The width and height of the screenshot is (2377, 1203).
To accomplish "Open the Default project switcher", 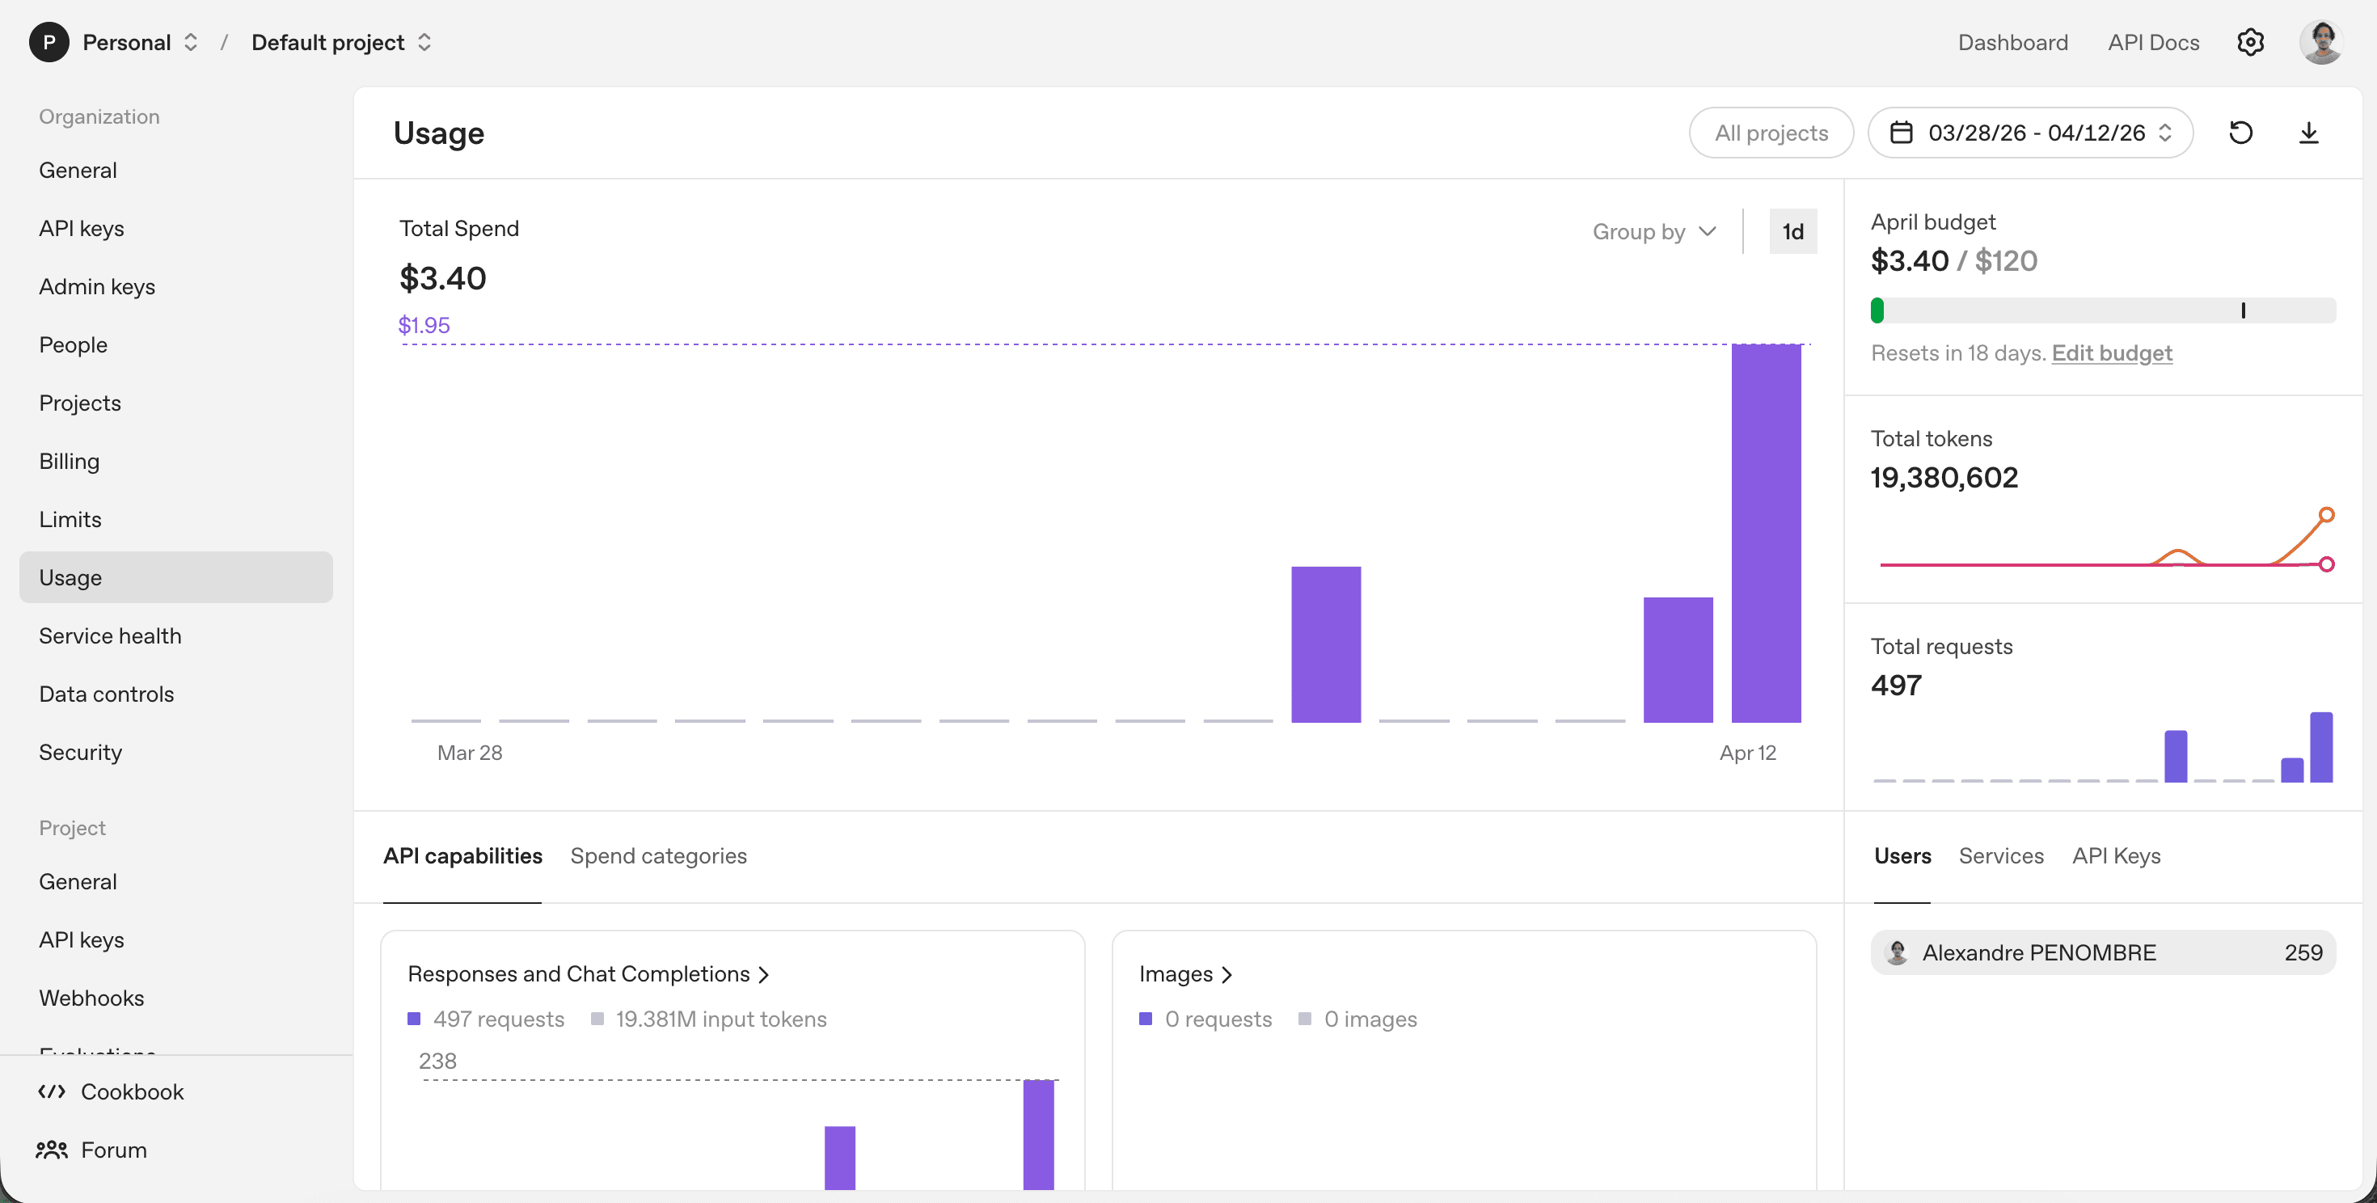I will tap(341, 42).
